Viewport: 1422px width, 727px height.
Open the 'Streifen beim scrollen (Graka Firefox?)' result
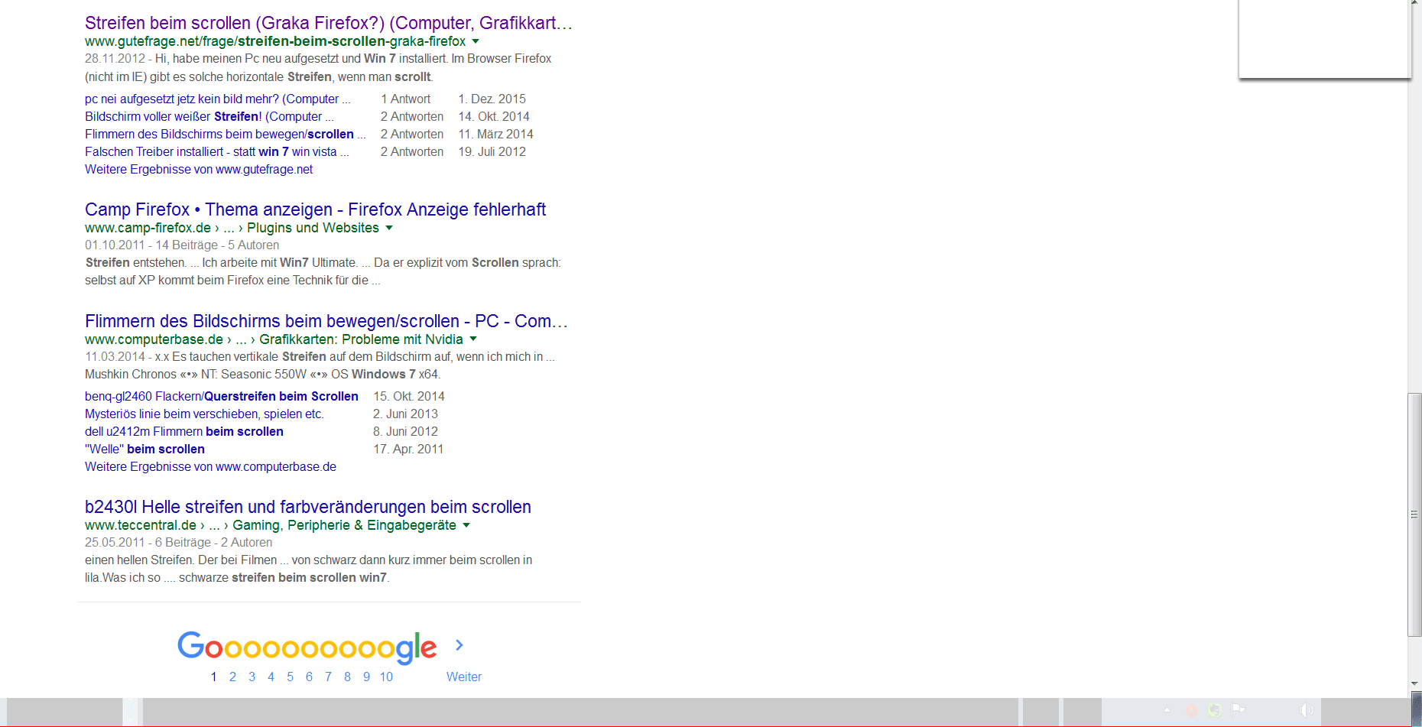[x=328, y=23]
